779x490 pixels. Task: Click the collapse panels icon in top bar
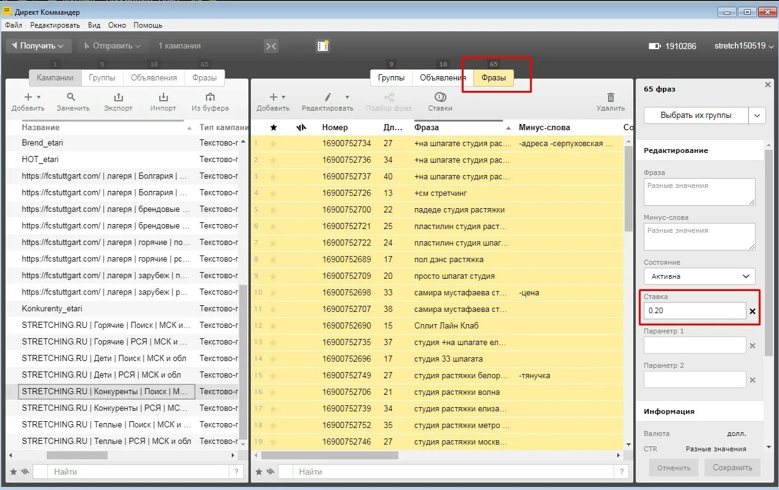[x=271, y=46]
